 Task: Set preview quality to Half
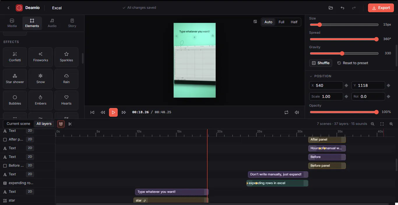[294, 22]
